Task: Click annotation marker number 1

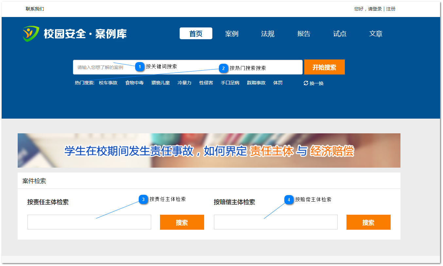Action: click(140, 67)
